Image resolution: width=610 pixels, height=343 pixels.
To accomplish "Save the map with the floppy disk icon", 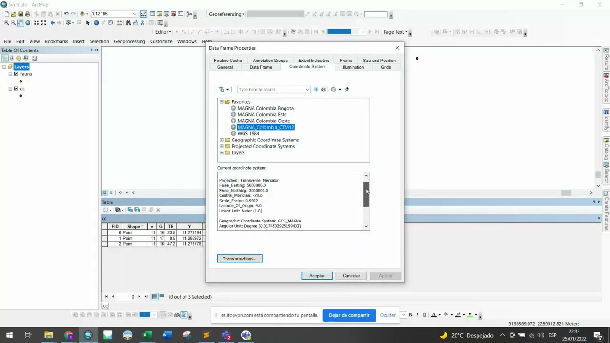I will [20, 14].
